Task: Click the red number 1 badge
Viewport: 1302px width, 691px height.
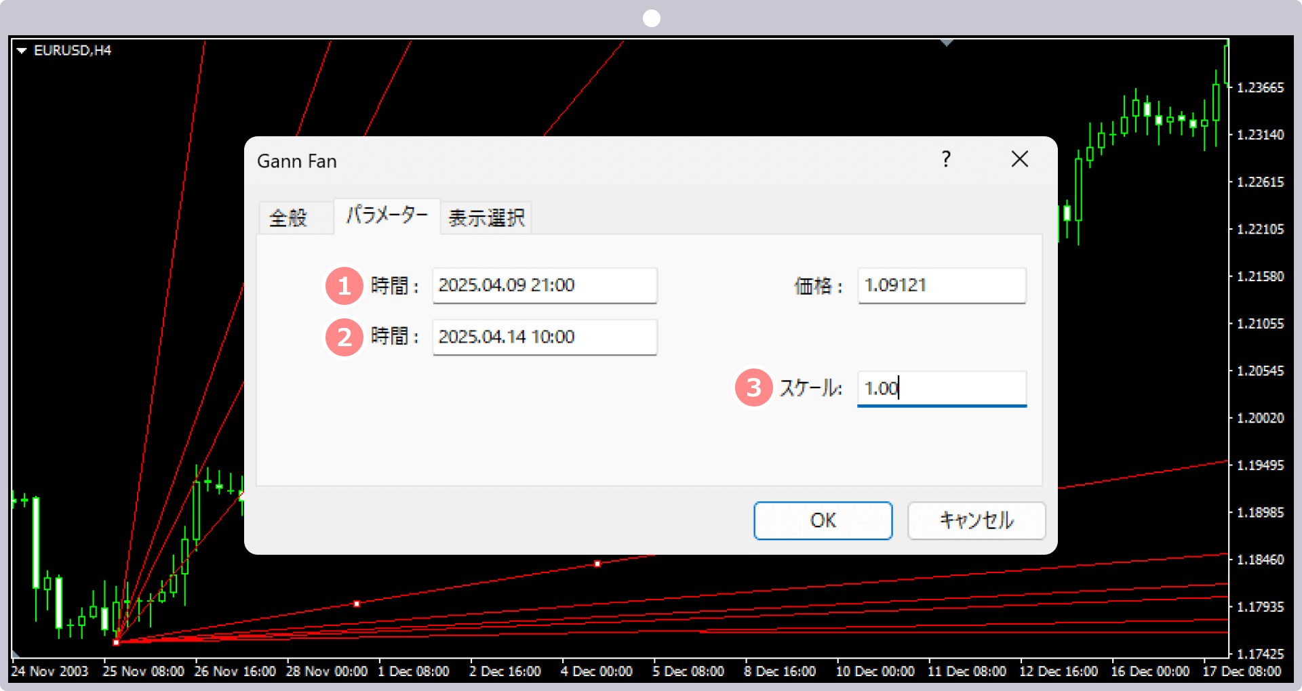Action: pos(344,286)
